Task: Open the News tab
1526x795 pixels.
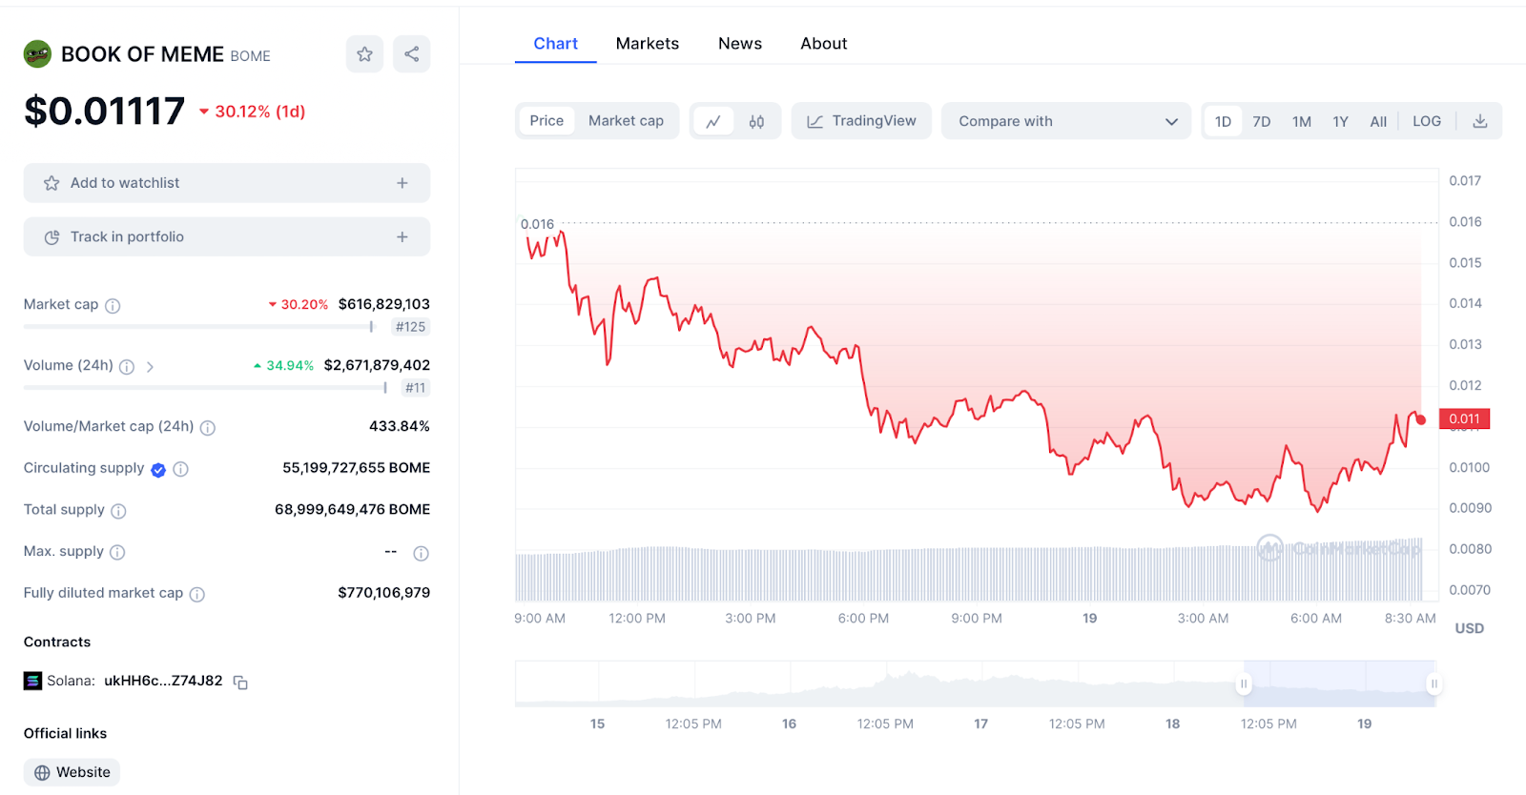Action: tap(740, 44)
